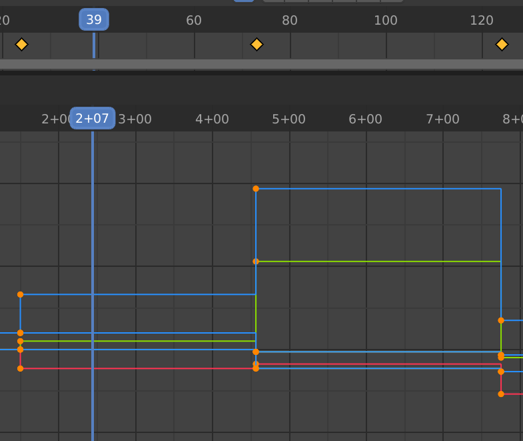Click the long green curve segment past 5+00
This screenshot has width=523, height=441.
378,262
